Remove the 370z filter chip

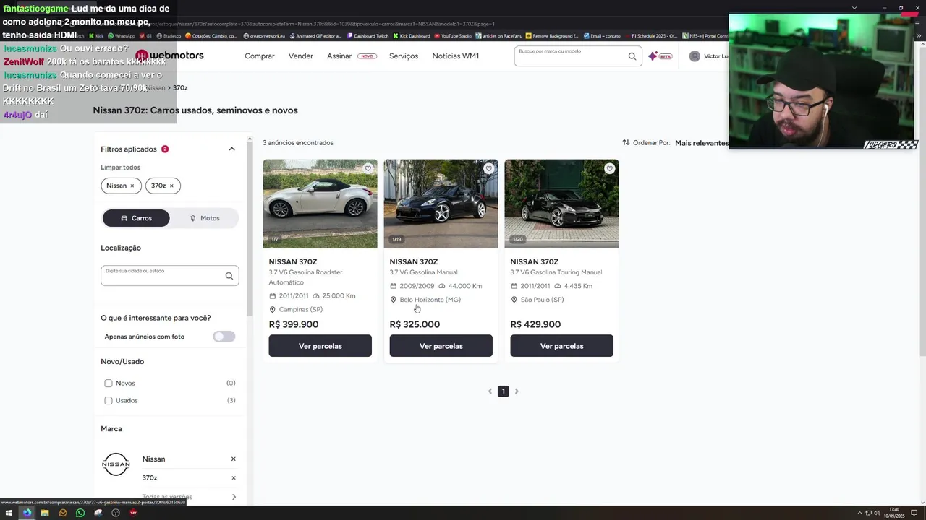[x=171, y=186]
